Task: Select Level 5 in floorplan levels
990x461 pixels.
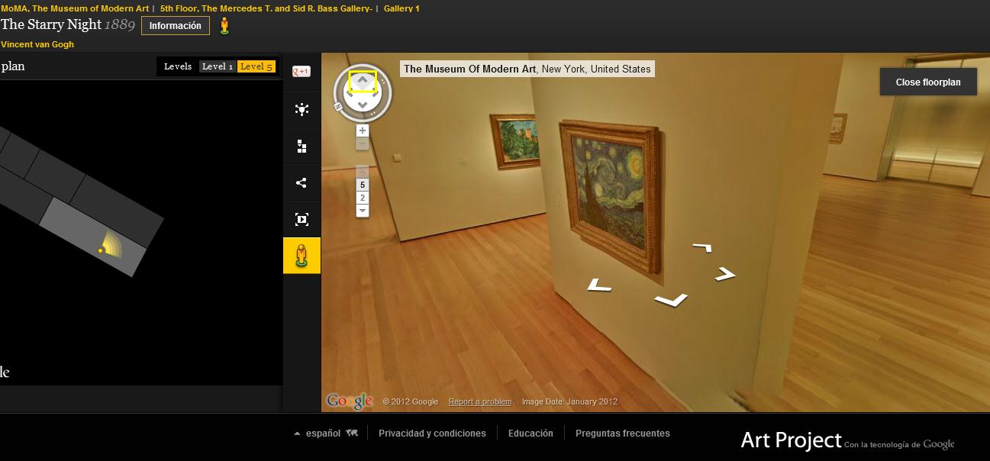Action: coord(256,66)
